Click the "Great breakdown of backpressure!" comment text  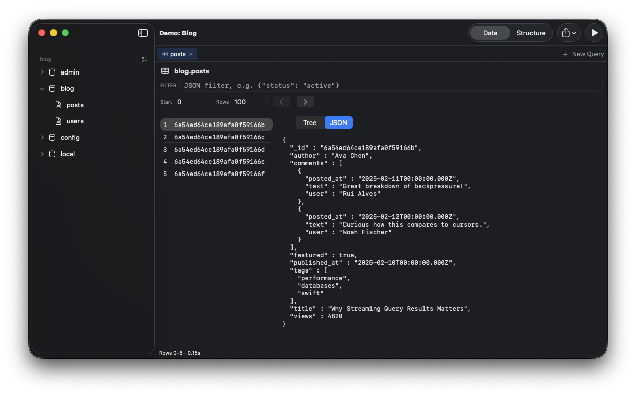[x=402, y=186]
